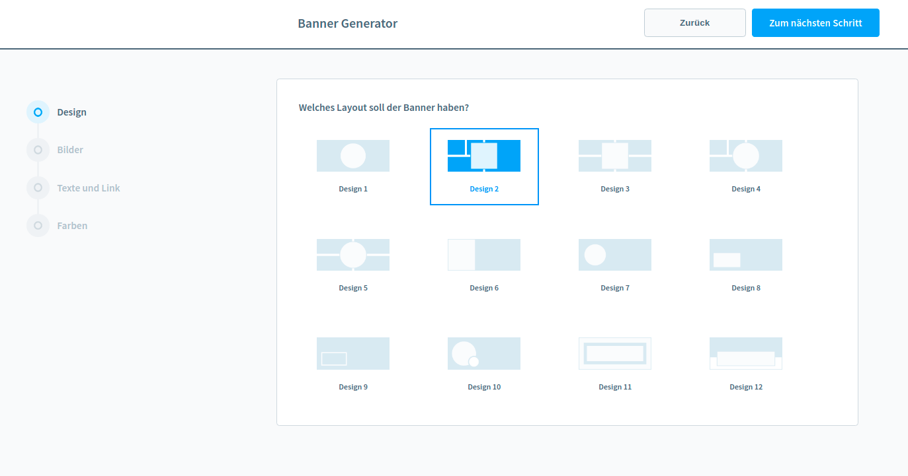Pick the Design 3 layout icon
This screenshot has width=908, height=476.
click(615, 156)
